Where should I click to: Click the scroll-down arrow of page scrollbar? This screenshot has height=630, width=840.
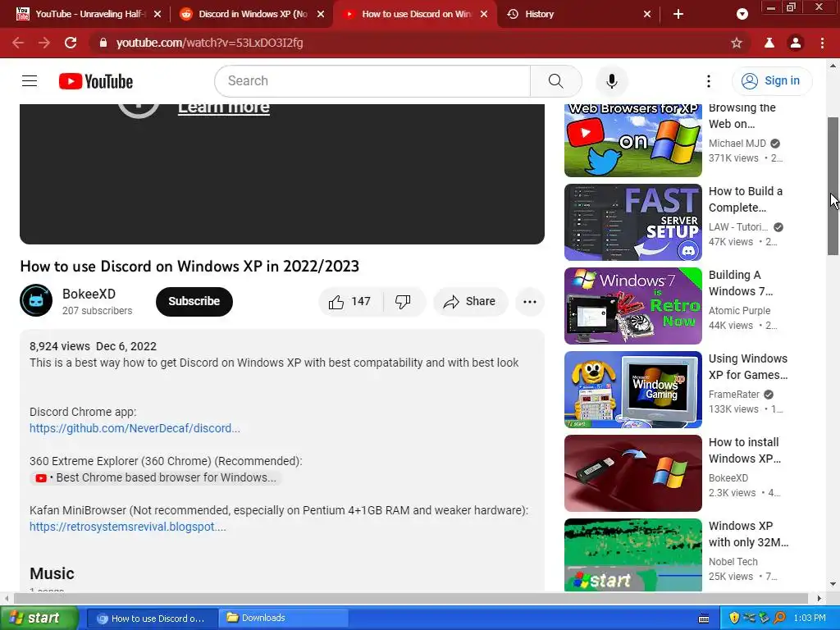(x=833, y=584)
